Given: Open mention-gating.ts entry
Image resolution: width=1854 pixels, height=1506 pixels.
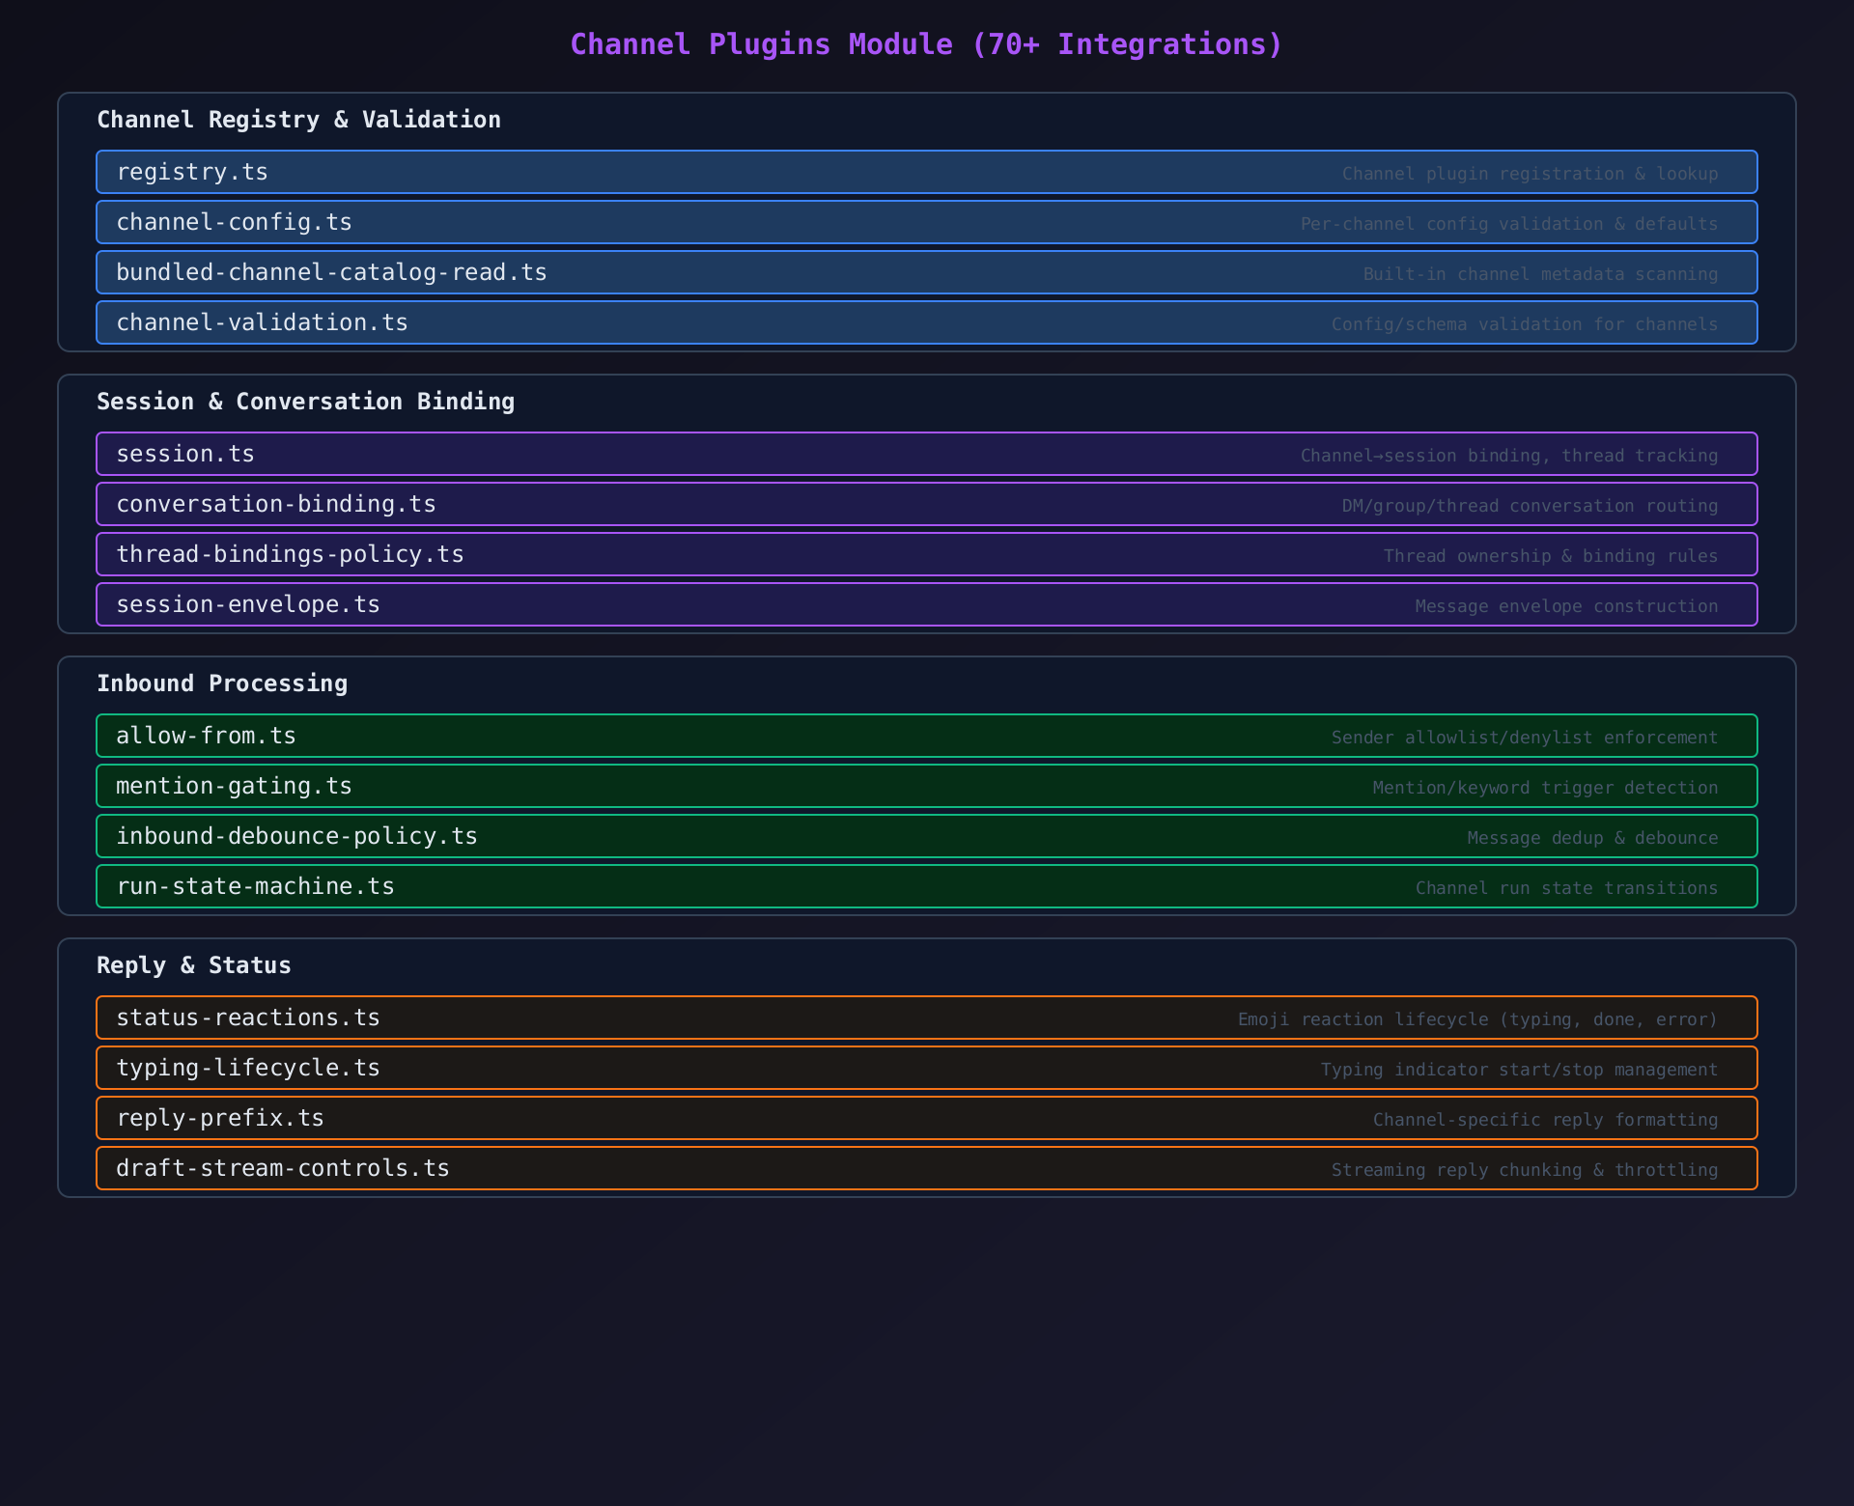Looking at the screenshot, I should 926,786.
